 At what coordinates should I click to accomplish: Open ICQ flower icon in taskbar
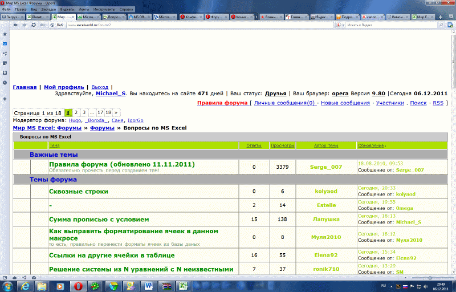(95, 286)
